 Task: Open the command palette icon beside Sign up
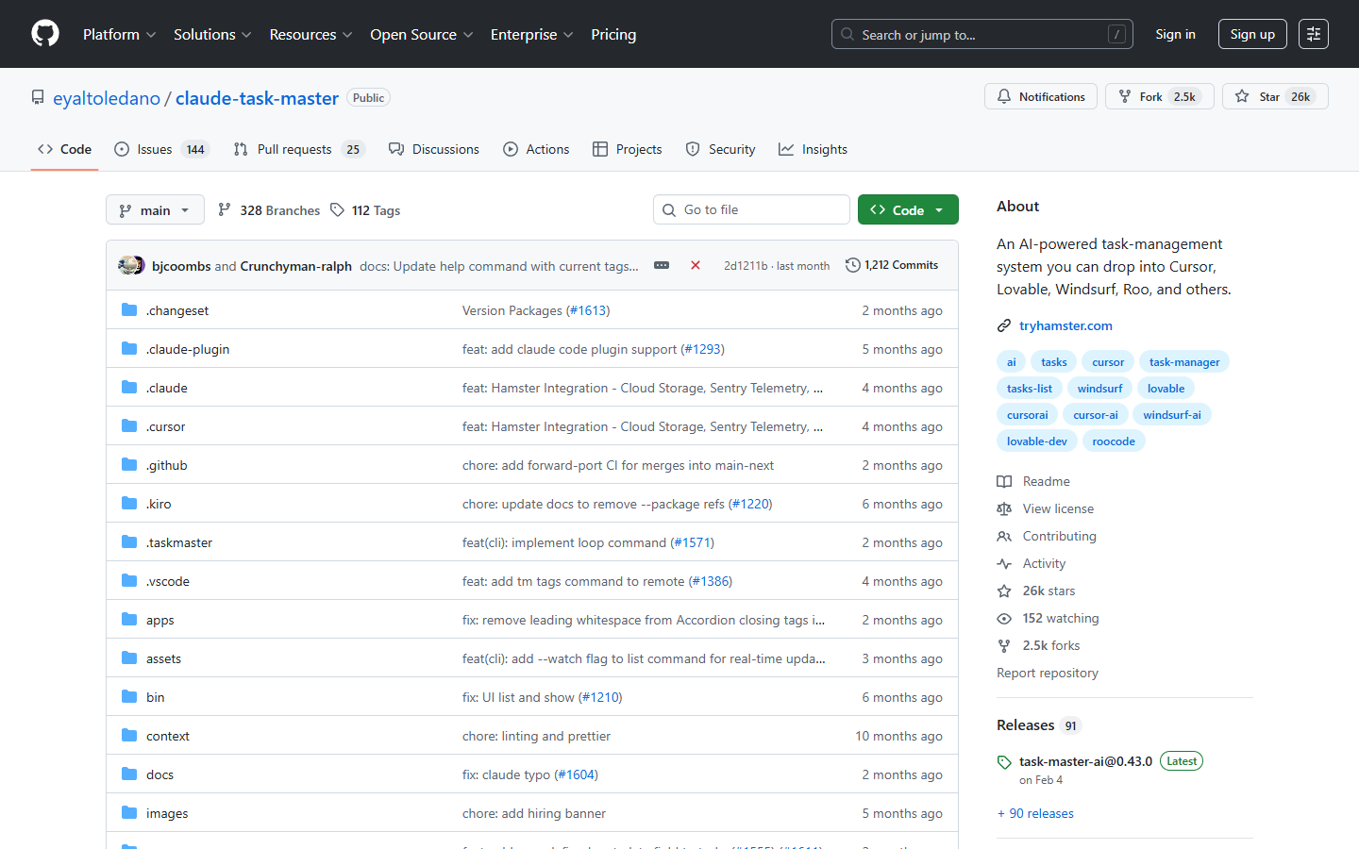click(x=1313, y=34)
